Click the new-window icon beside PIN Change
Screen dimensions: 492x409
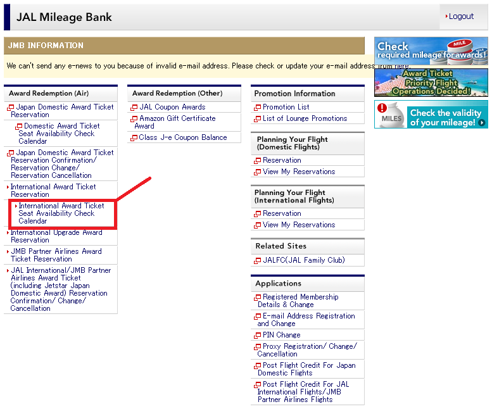click(257, 336)
